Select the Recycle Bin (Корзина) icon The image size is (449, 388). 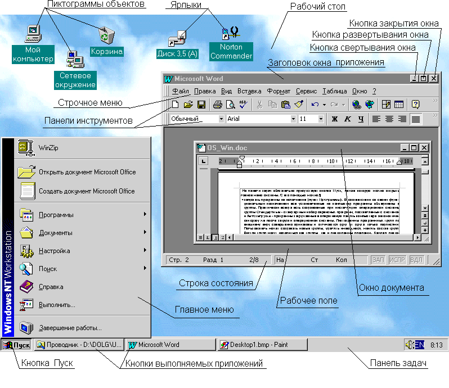click(106, 36)
